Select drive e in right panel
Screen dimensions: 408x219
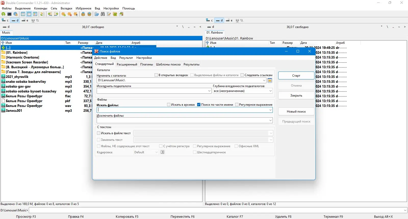229,20
